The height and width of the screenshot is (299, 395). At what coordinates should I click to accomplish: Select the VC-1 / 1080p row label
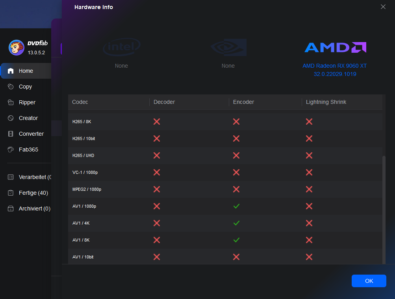tap(85, 172)
